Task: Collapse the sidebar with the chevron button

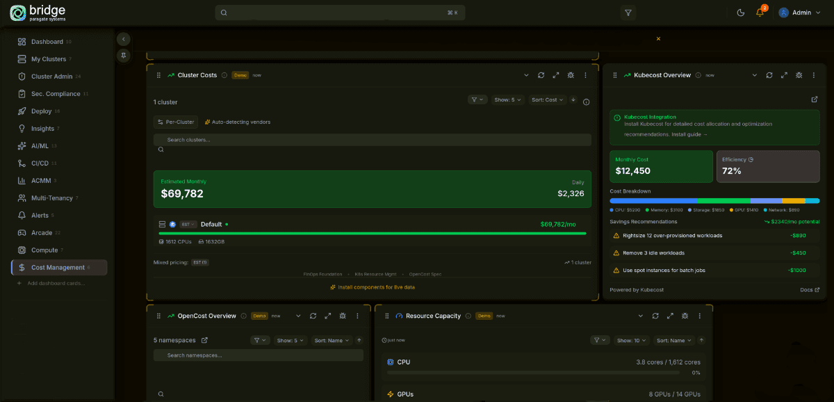Action: tap(124, 39)
